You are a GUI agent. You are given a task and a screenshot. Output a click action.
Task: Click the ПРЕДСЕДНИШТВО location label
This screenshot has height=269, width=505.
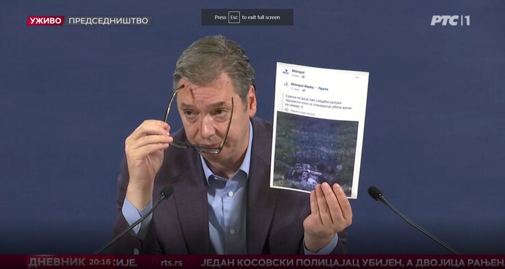coord(108,21)
